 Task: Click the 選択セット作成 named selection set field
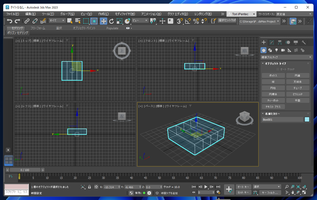click(227, 21)
